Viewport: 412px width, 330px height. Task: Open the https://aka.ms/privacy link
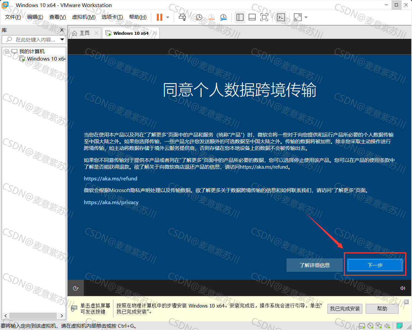pos(111,202)
